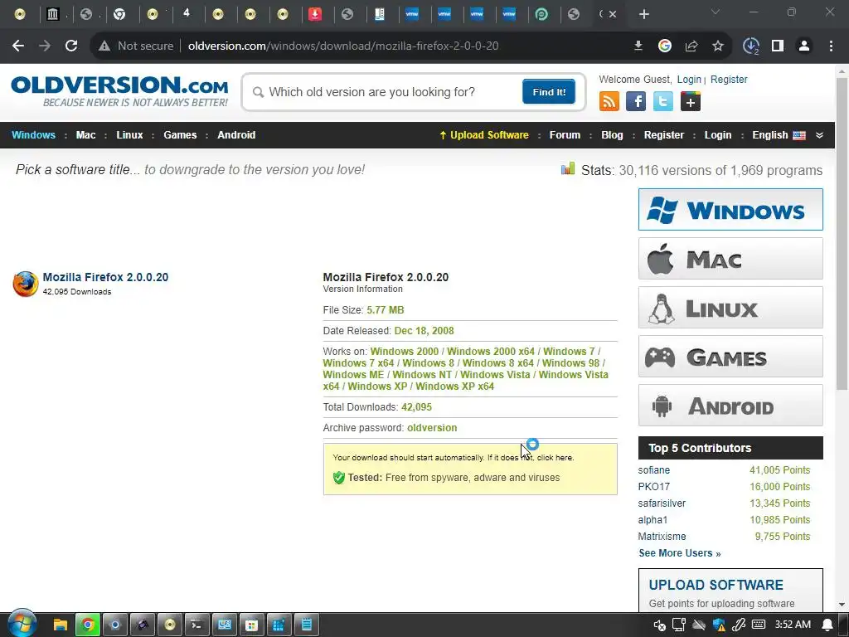Click the 'click here' manual download link
Viewport: 849px width, 637px height.
555,458
